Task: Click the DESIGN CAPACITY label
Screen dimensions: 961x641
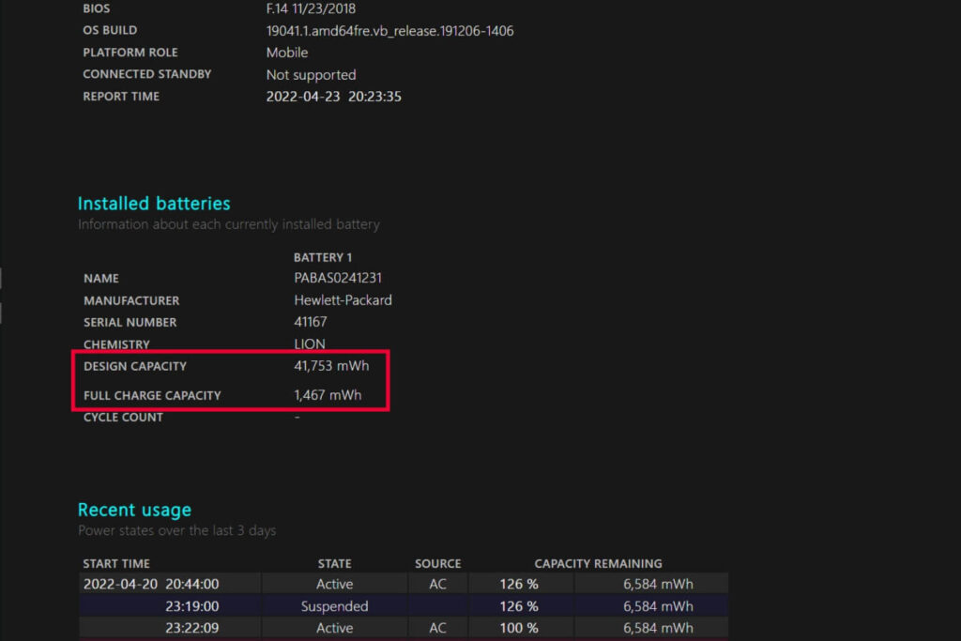Action: (135, 366)
